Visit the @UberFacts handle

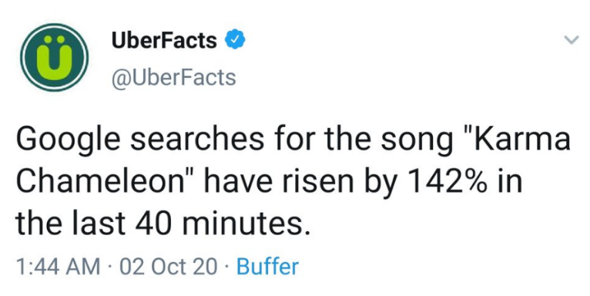click(174, 77)
